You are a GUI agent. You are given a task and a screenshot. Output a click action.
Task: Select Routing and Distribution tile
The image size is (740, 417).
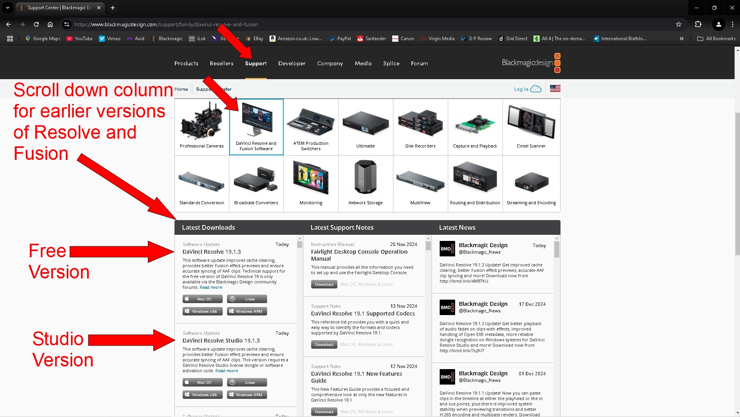pyautogui.click(x=475, y=184)
